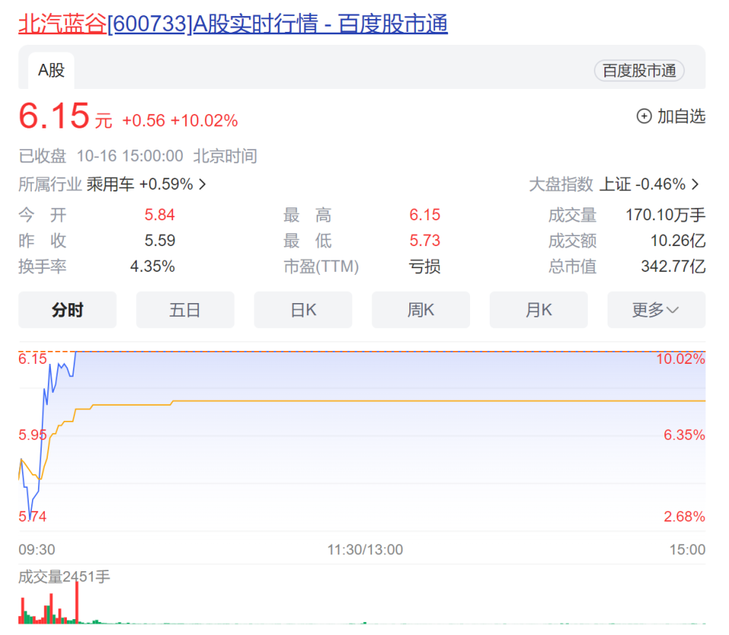
Task: Click the 11:30/13:00 timeline midpoint
Action: click(364, 549)
